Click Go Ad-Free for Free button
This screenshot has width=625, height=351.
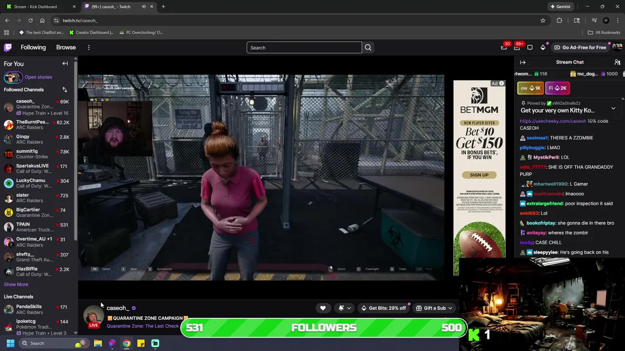pyautogui.click(x=580, y=47)
